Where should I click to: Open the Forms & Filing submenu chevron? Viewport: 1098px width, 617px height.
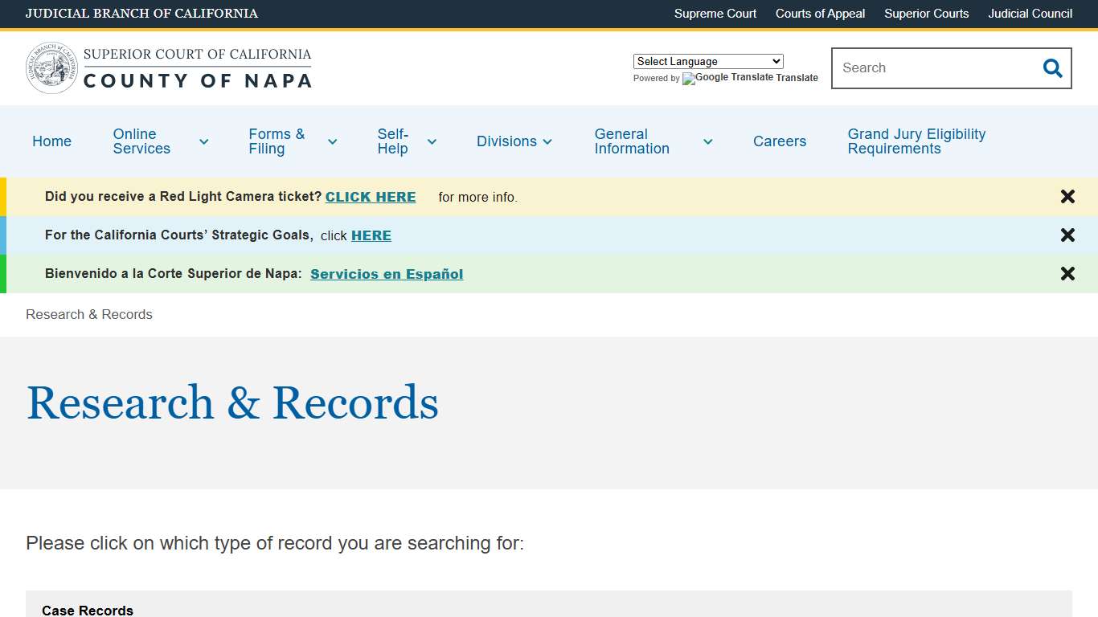tap(332, 141)
